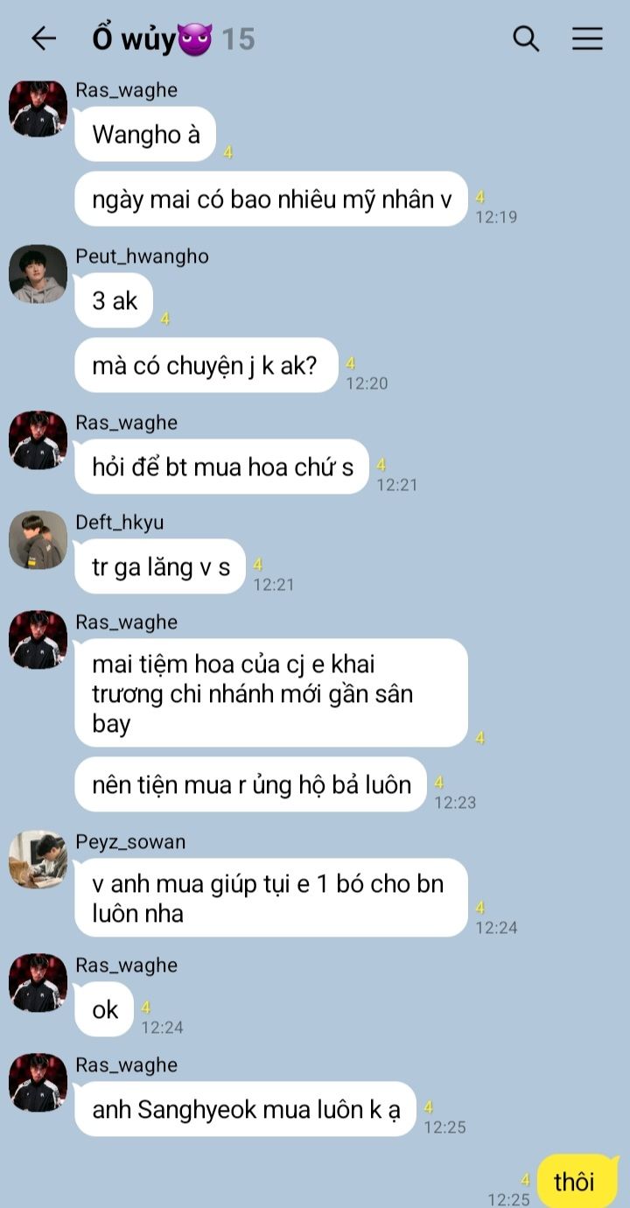Open the hamburger menu icon

tap(587, 39)
